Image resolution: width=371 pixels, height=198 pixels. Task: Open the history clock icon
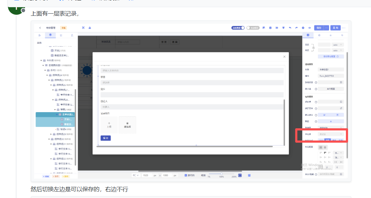303,28
